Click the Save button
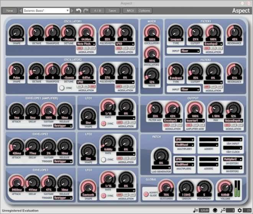 pos(112,11)
